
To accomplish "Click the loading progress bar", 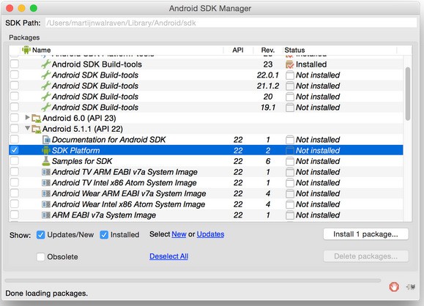I will (193, 280).
